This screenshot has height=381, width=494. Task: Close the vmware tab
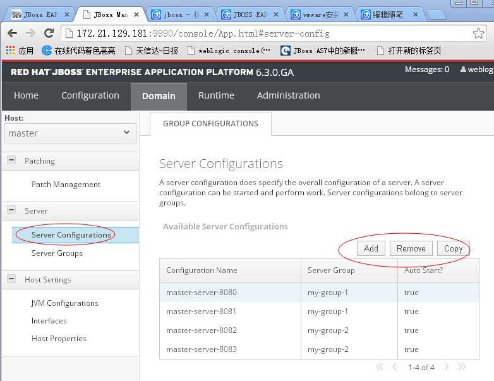pyautogui.click(x=346, y=15)
